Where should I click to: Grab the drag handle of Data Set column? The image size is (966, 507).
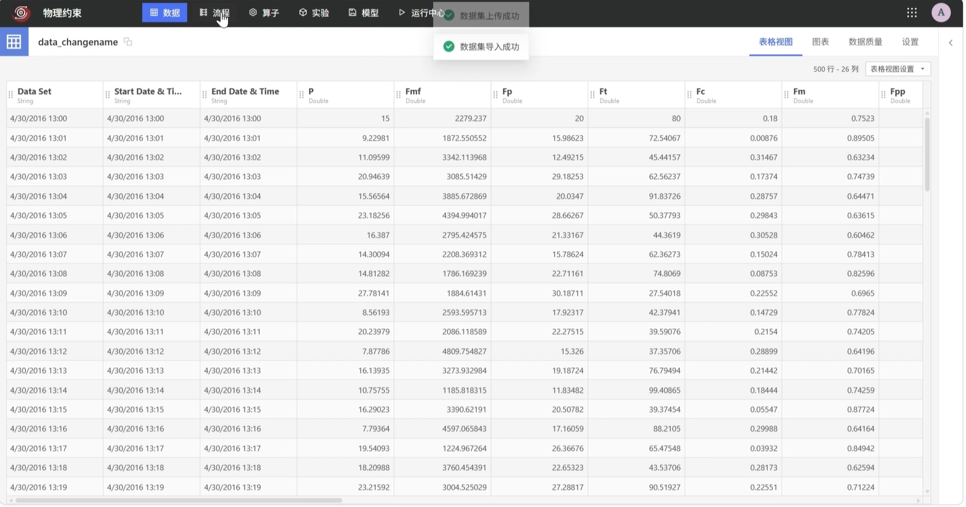point(11,95)
